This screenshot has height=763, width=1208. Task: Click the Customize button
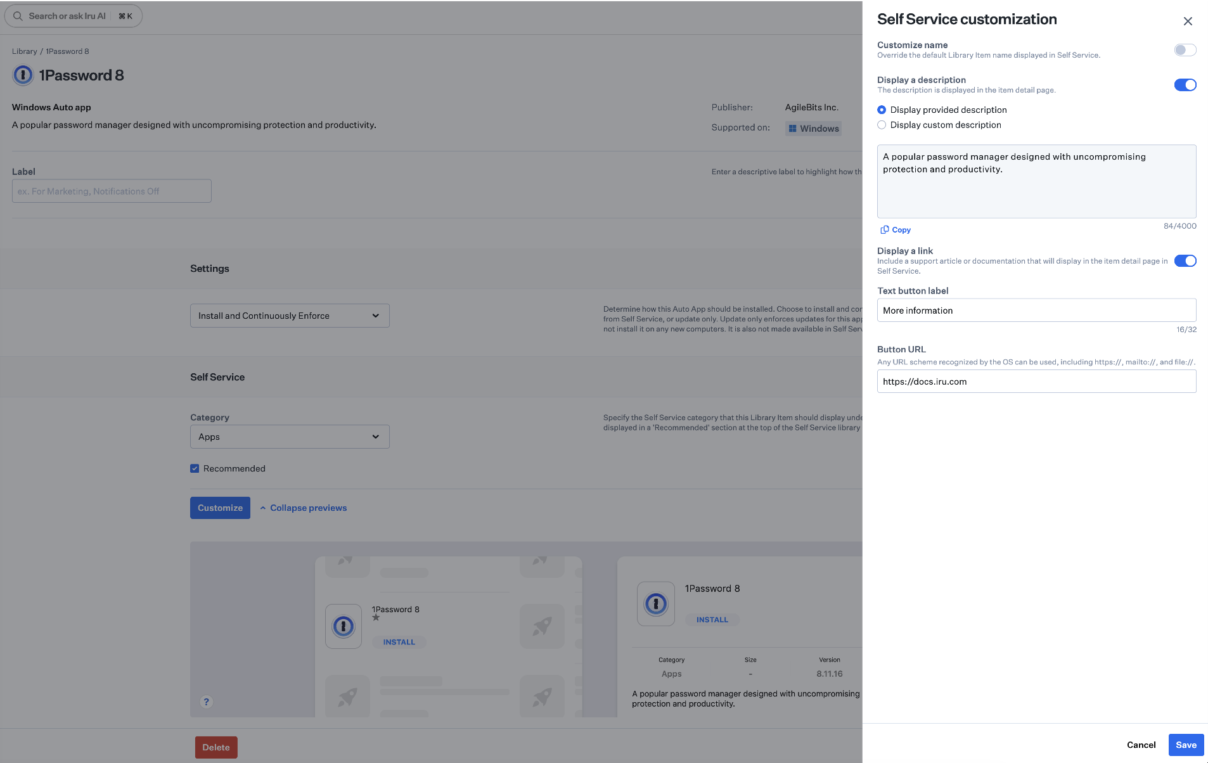220,508
